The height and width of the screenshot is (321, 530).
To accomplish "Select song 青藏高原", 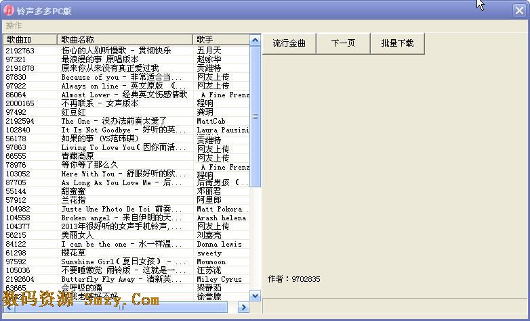I will point(77,156).
